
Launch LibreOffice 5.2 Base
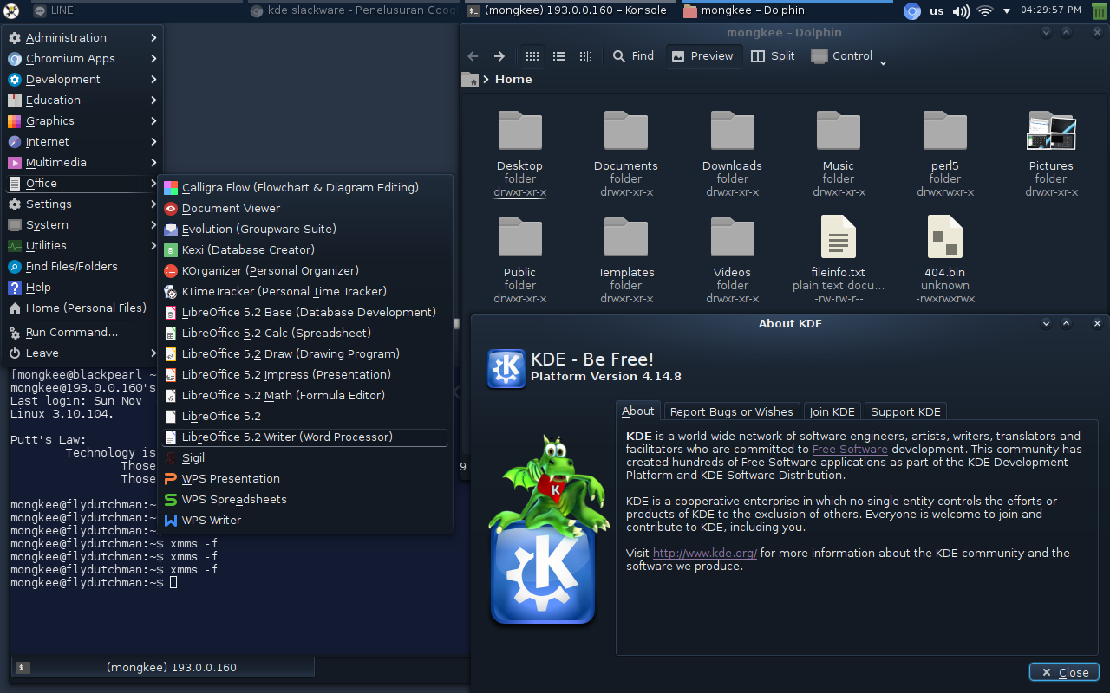tap(304, 313)
